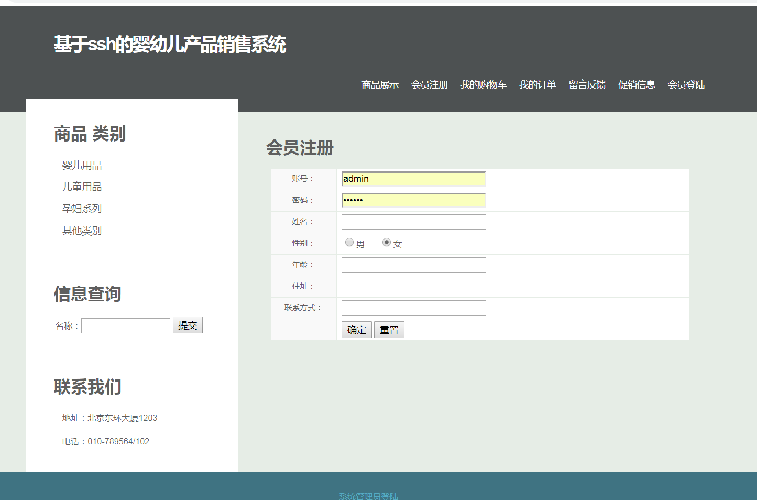Open the 系统管理员登陆 footer link
The image size is (757, 500).
pyautogui.click(x=368, y=496)
